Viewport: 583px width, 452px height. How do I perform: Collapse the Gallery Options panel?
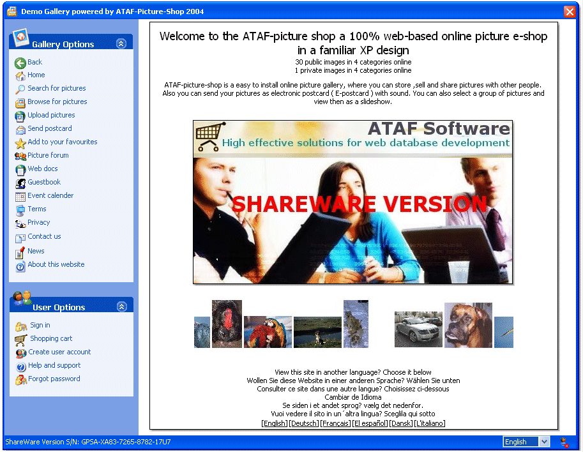point(121,43)
